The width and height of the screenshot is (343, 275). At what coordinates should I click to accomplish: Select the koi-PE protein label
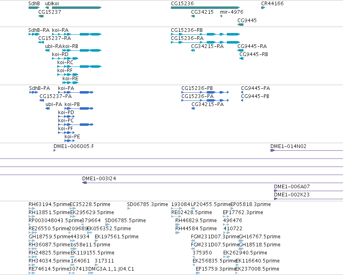[73, 137]
